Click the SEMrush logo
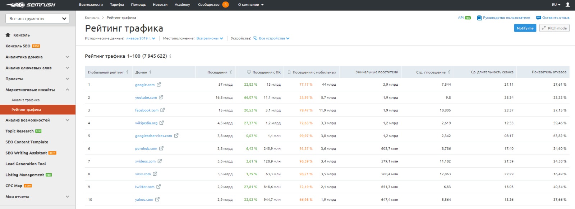 tap(31, 5)
